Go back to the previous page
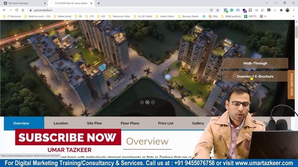 coord(4,10)
